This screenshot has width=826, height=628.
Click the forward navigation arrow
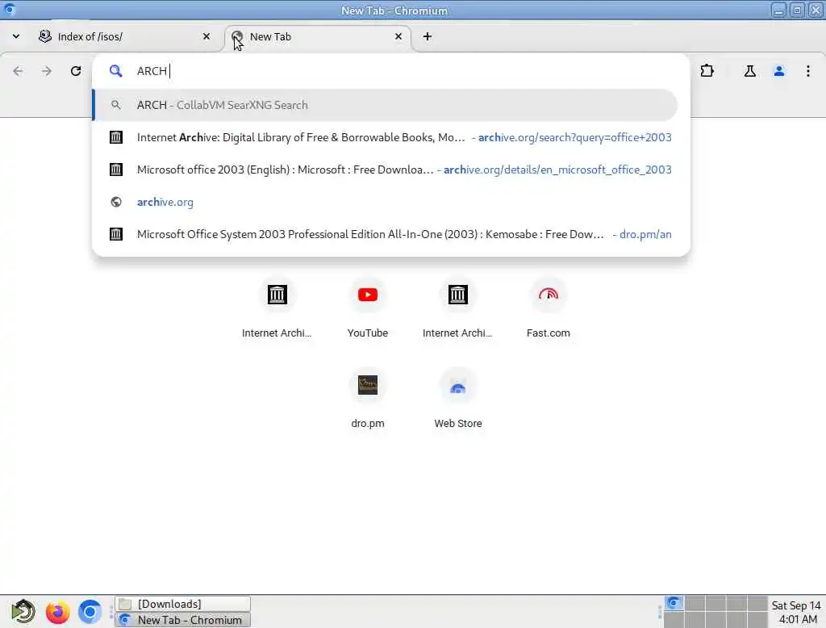tap(47, 71)
